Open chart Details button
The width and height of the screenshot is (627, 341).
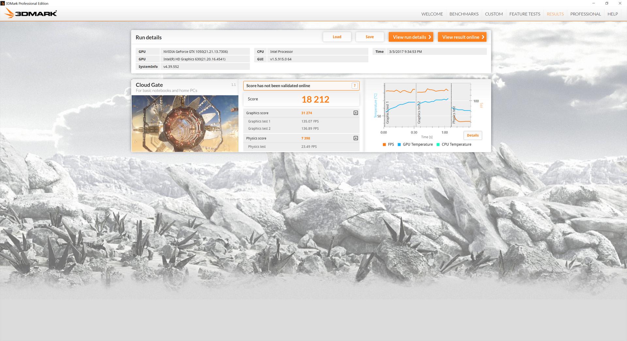click(473, 135)
